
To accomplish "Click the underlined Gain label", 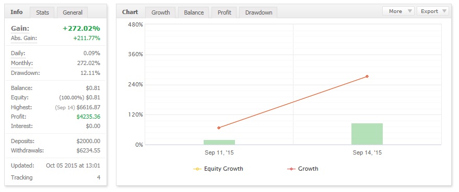I will click(x=20, y=29).
